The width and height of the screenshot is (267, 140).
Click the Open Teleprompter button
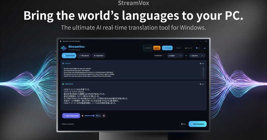coord(71,116)
